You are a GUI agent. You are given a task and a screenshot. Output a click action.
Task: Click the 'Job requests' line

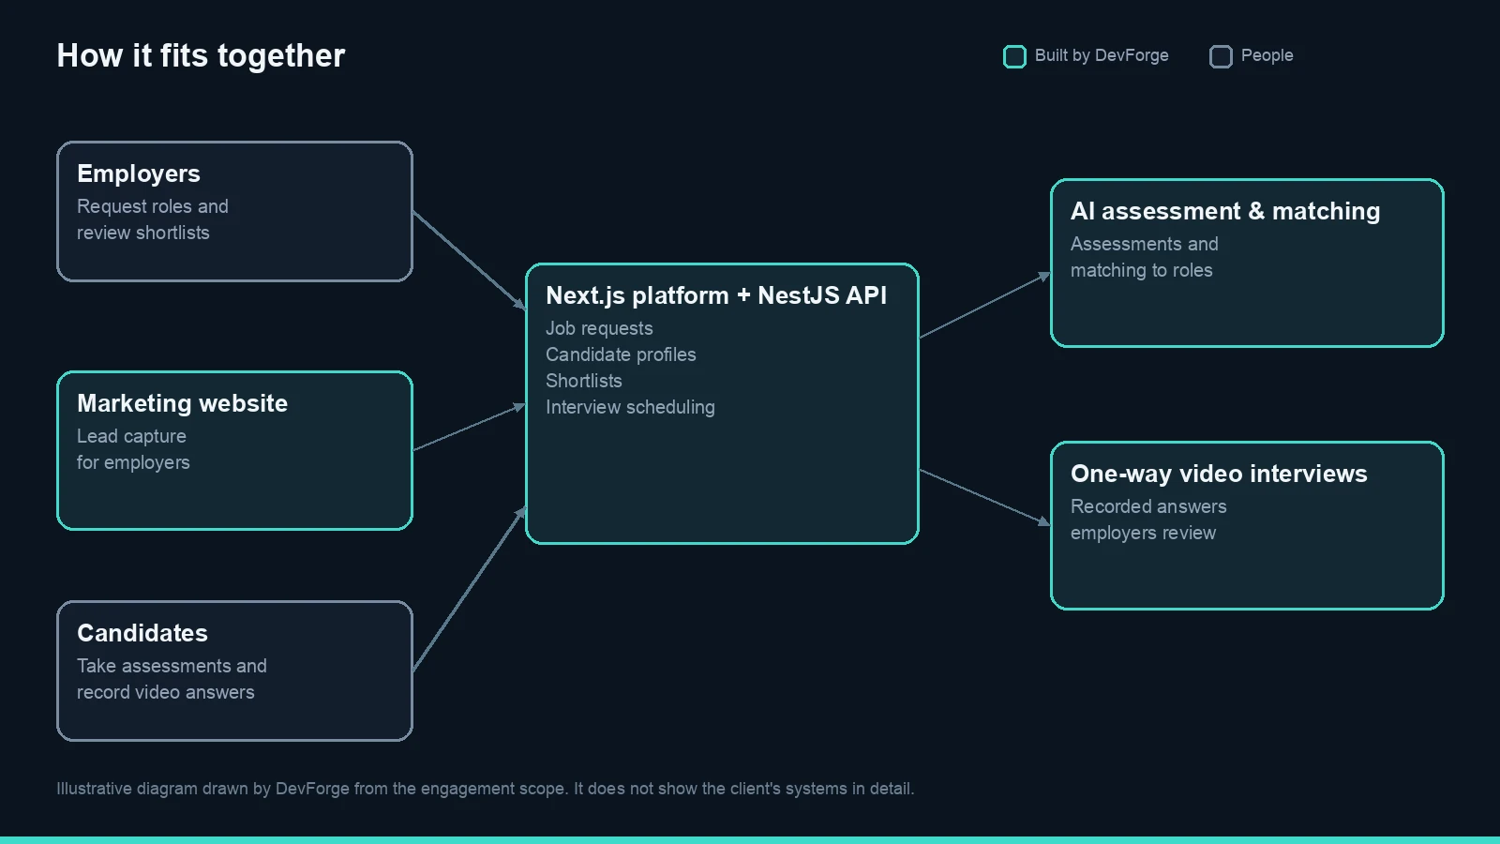[x=599, y=328]
